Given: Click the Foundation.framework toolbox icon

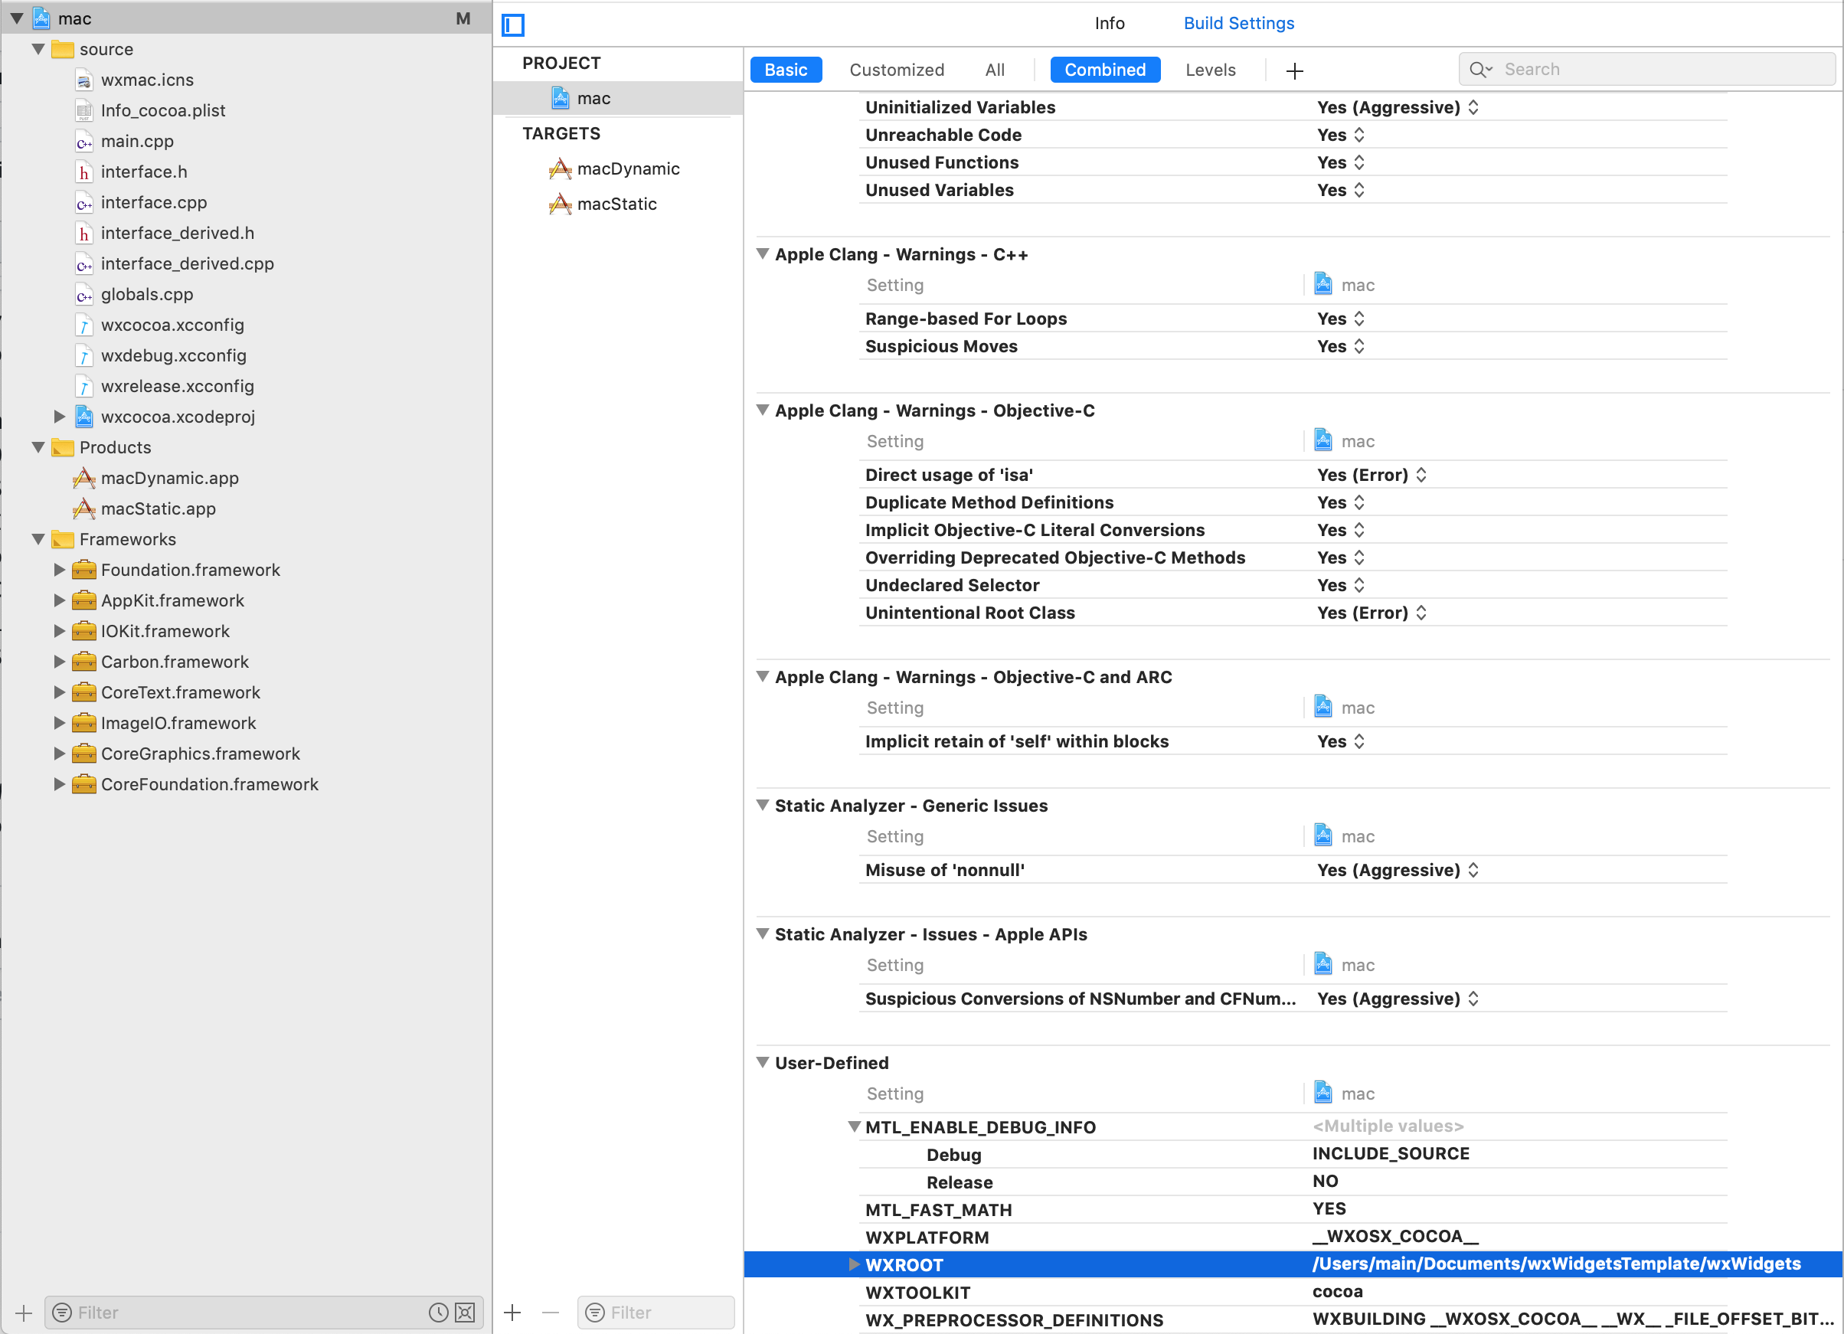Looking at the screenshot, I should [83, 570].
